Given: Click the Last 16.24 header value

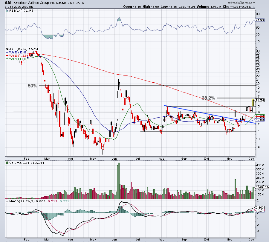Looking at the screenshot, I should pos(187,7).
